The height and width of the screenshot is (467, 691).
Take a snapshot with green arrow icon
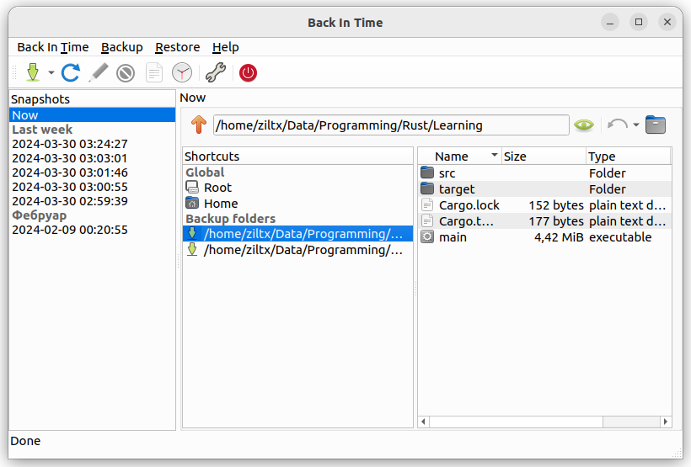[33, 72]
